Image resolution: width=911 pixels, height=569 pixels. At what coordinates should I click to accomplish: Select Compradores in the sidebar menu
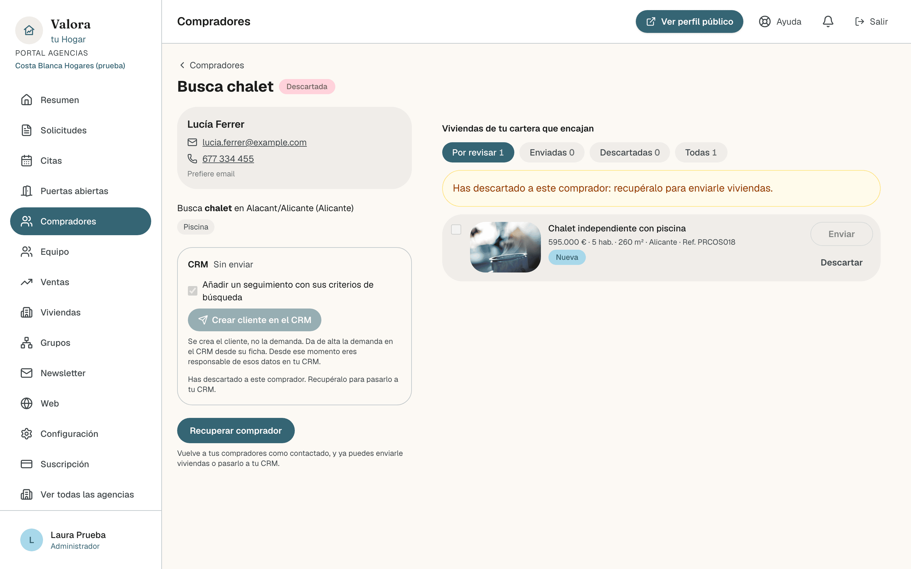81,221
